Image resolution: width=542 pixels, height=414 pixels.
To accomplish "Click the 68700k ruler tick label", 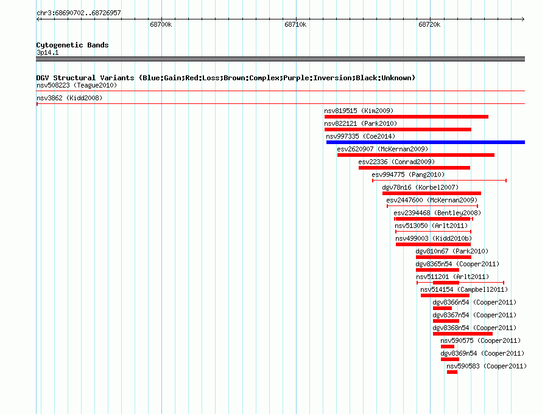I will click(x=161, y=24).
